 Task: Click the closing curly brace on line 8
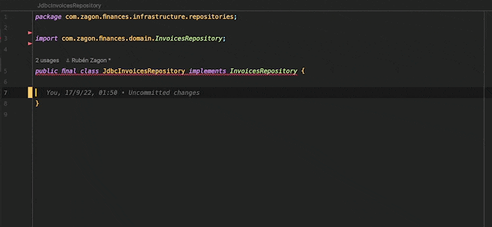(37, 103)
